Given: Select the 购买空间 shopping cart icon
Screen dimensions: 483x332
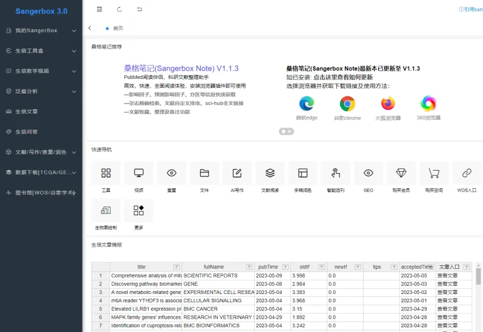Looking at the screenshot, I should [434, 174].
